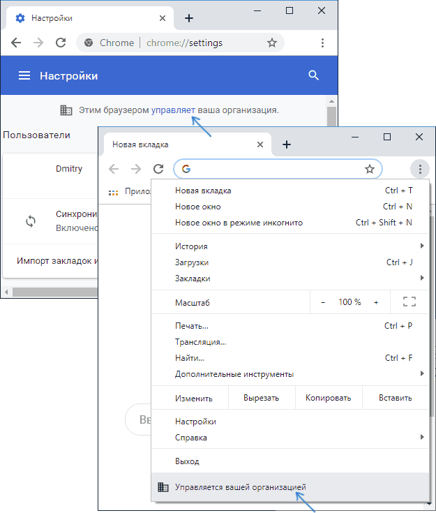Image resolution: width=436 pixels, height=513 pixels.
Task: Click Вставить in the edit row
Action: click(396, 398)
